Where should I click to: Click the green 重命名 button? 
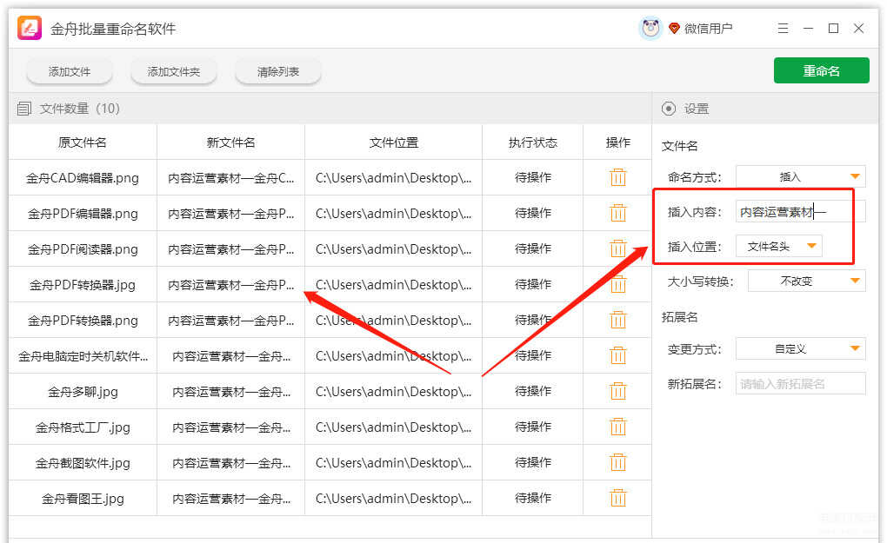pos(821,71)
